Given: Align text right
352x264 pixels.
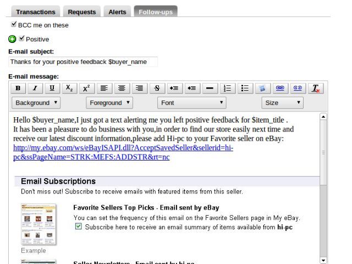Looking at the screenshot, I should click(x=139, y=88).
